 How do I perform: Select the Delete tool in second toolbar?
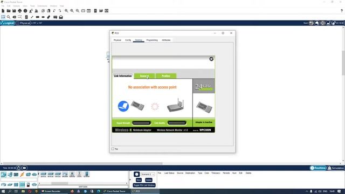(x=15, y=17)
